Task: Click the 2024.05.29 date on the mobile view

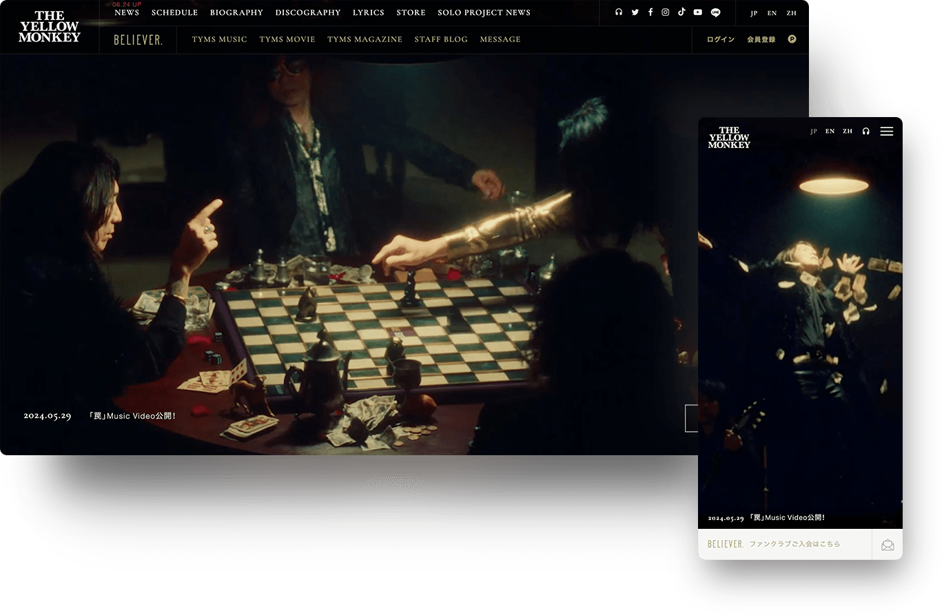Action: click(726, 518)
